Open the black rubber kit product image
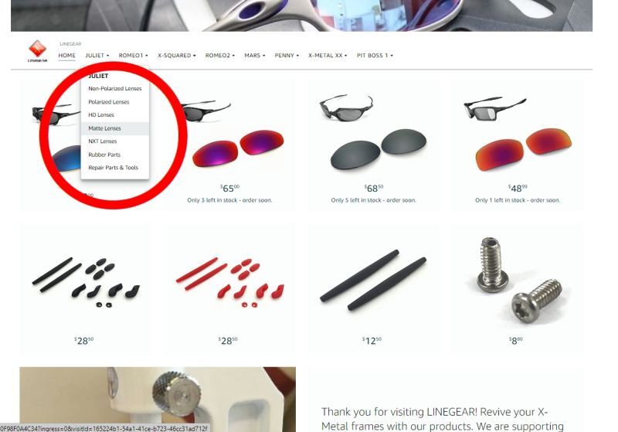Viewport: 618px width, 432px height. [x=86, y=282]
